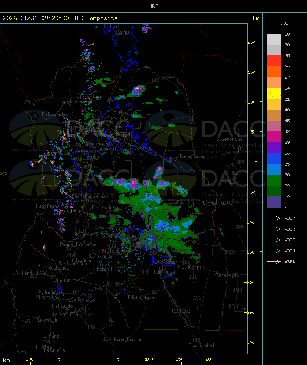Click the light blue 30-35 dBZ swatch
Viewport: 307px width, 365px height.
[274, 169]
